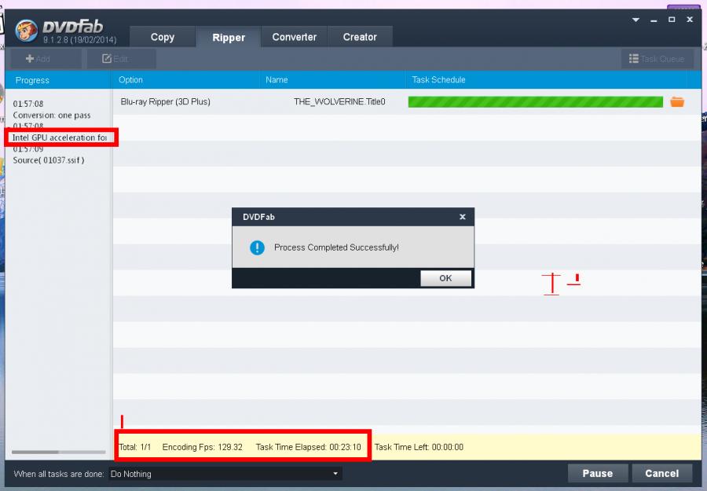Click the 'Source( 01037.ssif )' log entry
The width and height of the screenshot is (707, 491).
[x=49, y=160]
